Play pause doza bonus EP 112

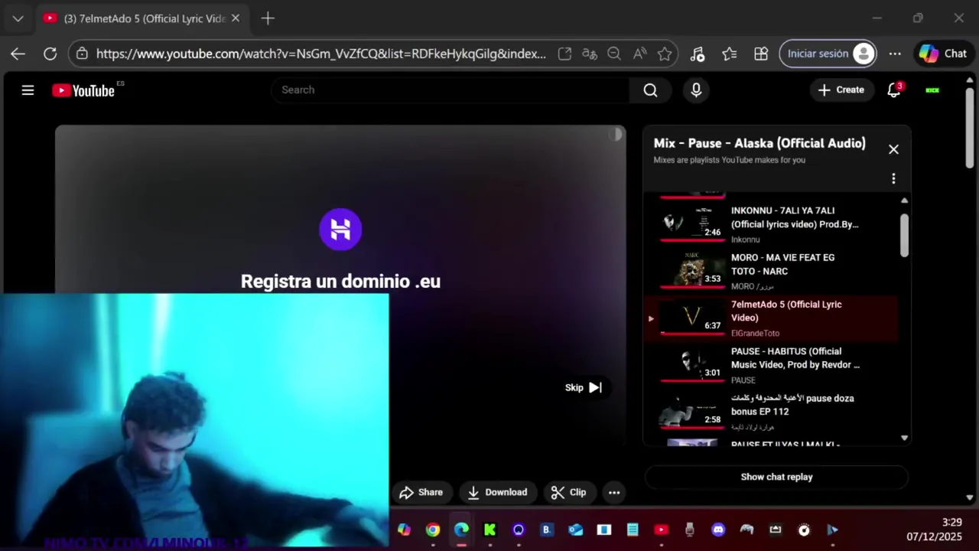[x=770, y=412]
